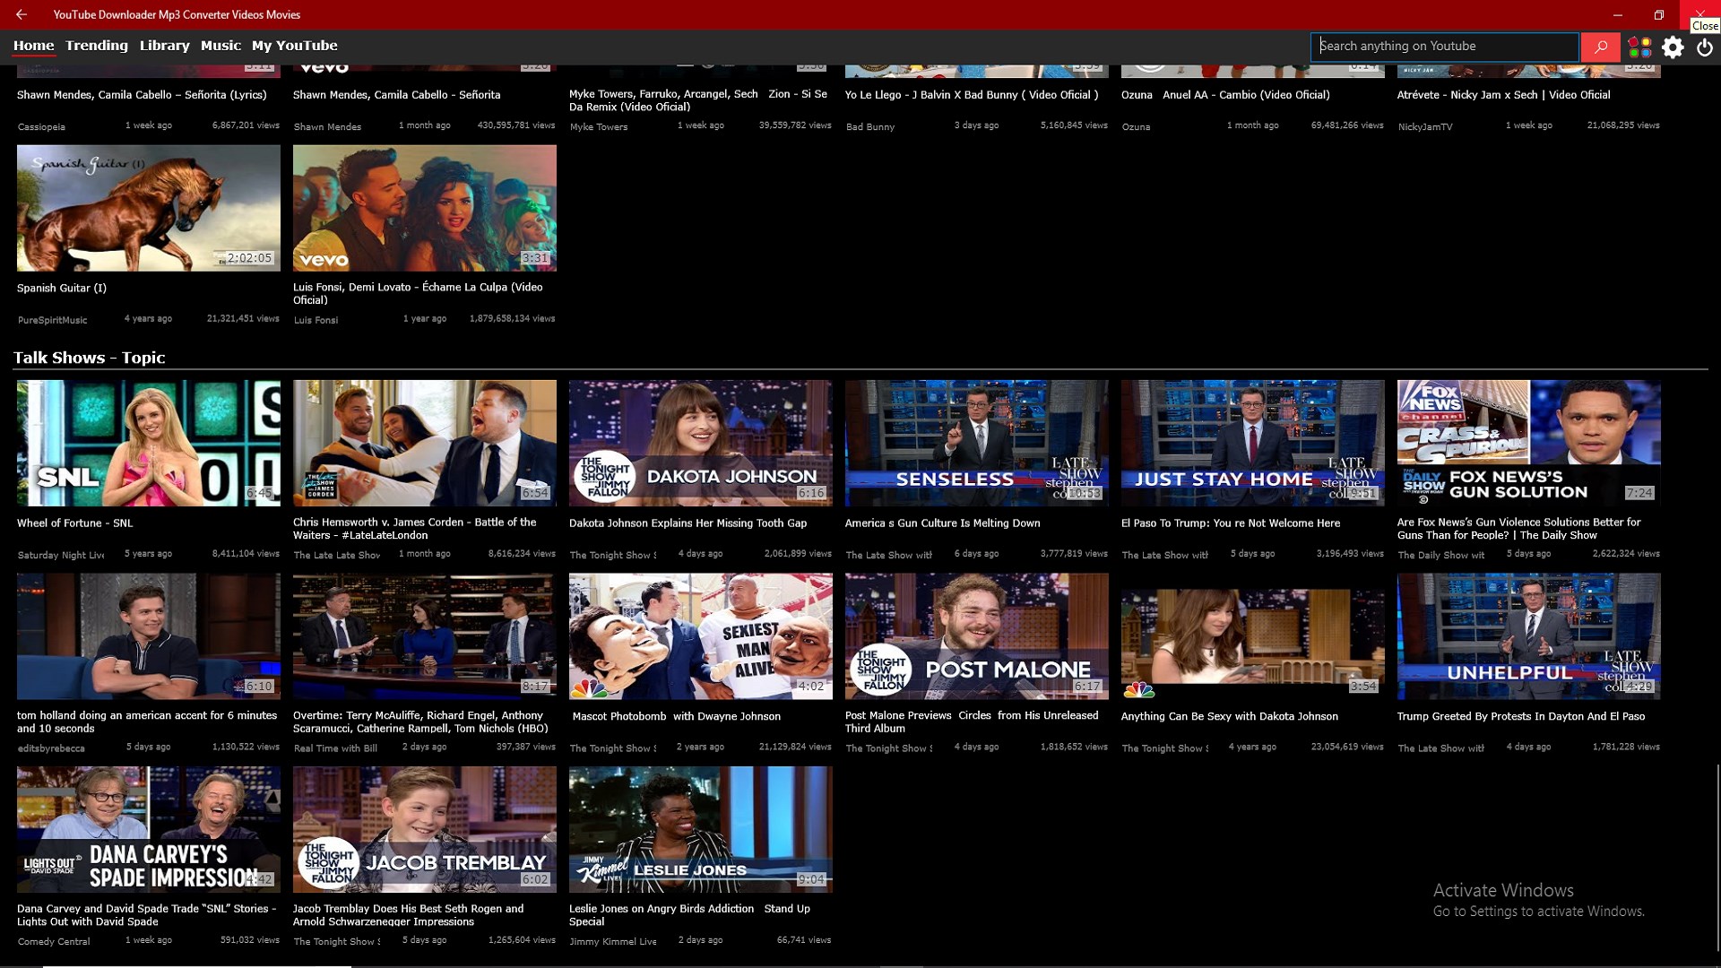
Task: Go to the Music tab
Action: [x=221, y=46]
